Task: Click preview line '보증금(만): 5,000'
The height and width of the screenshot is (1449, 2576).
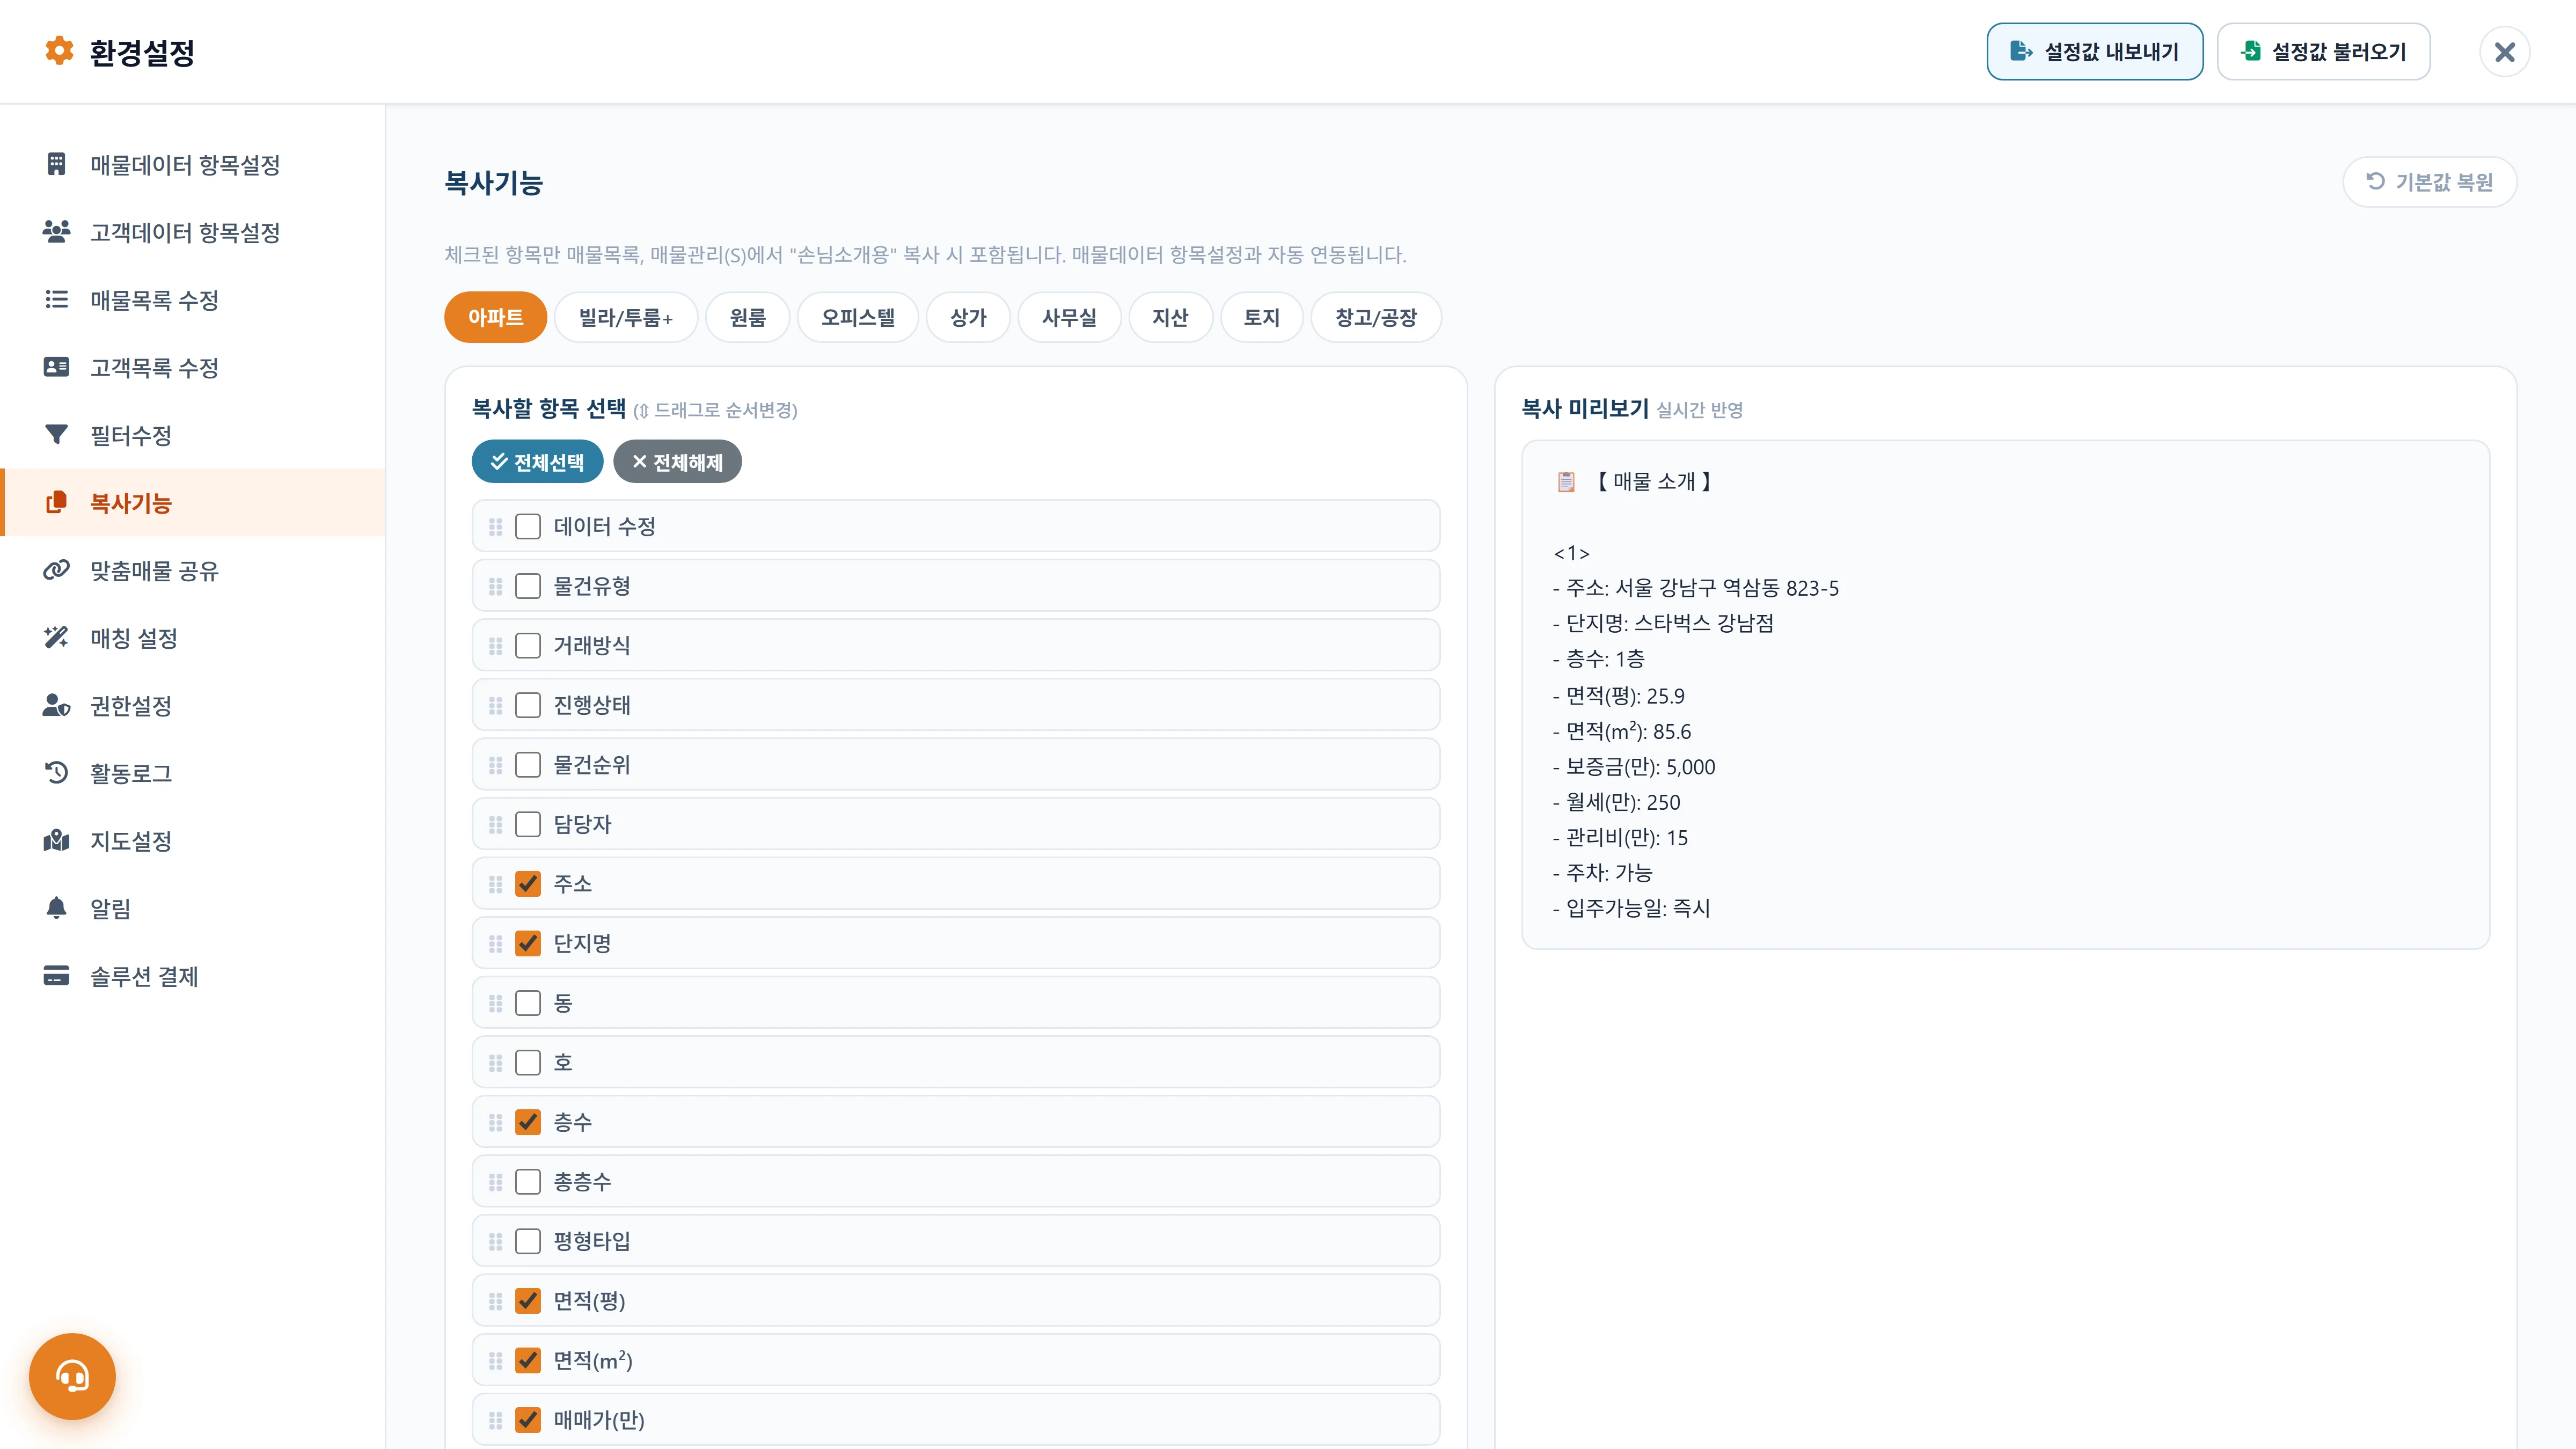Action: pos(1634,767)
